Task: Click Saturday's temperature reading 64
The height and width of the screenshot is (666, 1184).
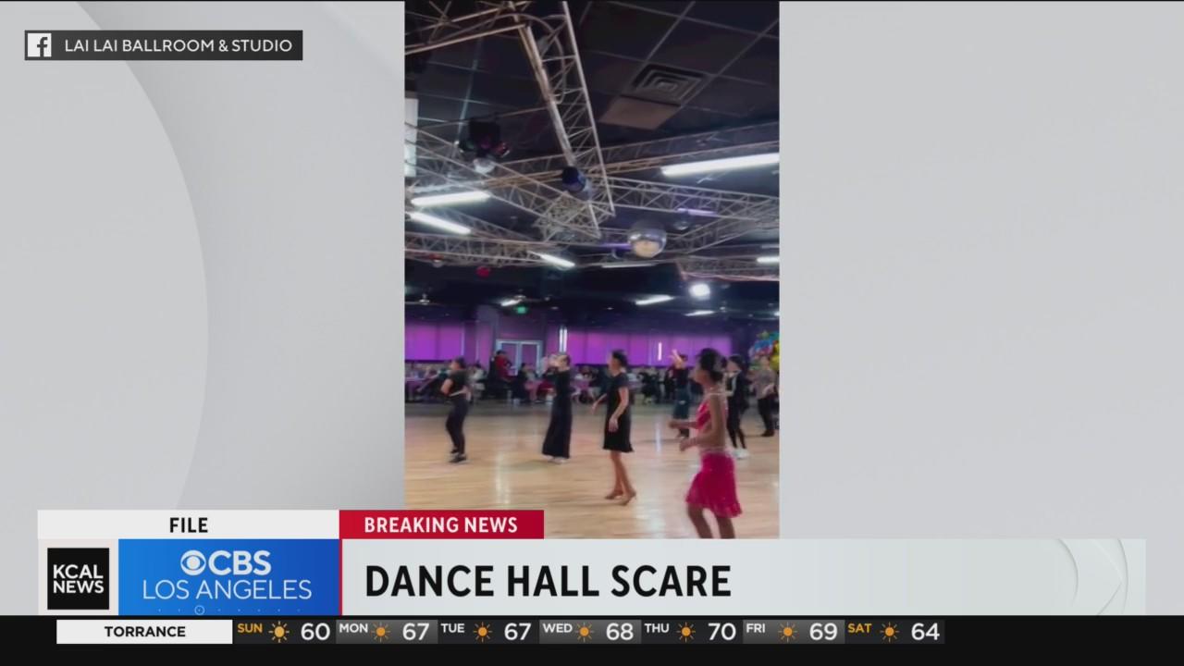Action: pos(925,632)
